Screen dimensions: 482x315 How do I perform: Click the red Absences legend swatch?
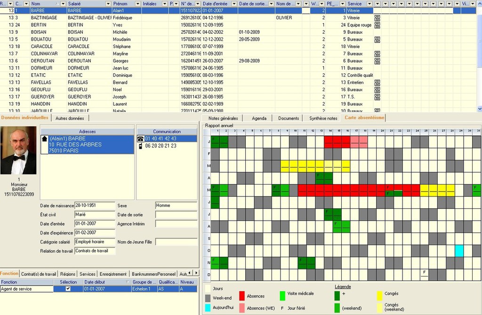tap(242, 295)
